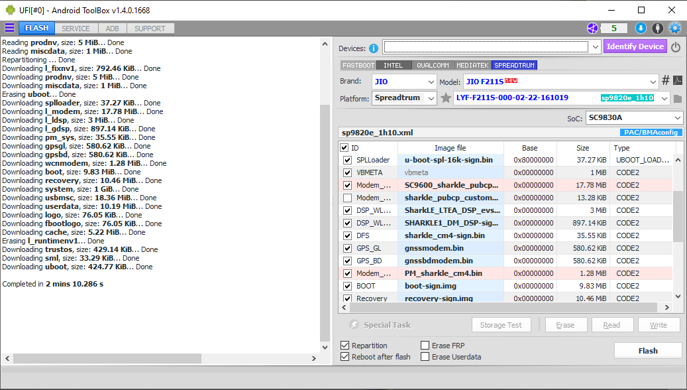Select the FASTBOOT platform tab

point(358,66)
